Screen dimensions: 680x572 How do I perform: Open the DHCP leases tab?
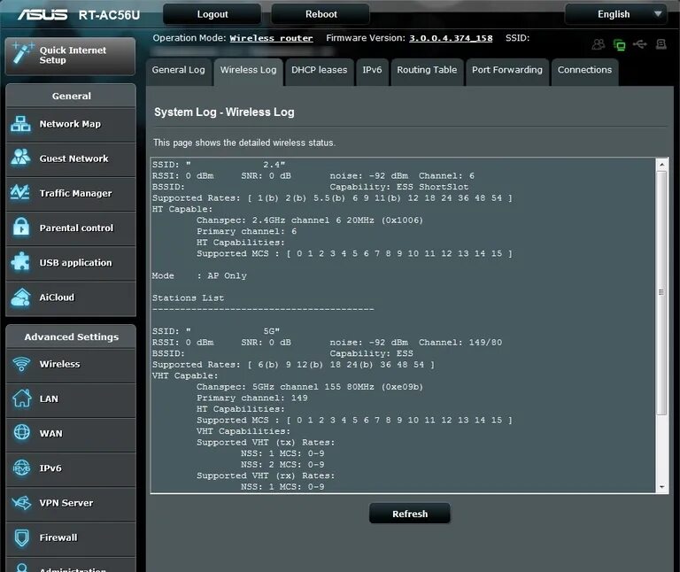[x=319, y=70]
